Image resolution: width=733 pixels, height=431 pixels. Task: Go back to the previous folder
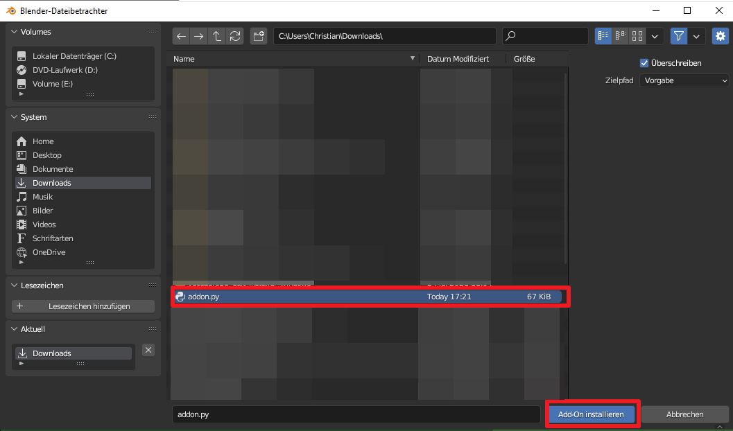182,36
